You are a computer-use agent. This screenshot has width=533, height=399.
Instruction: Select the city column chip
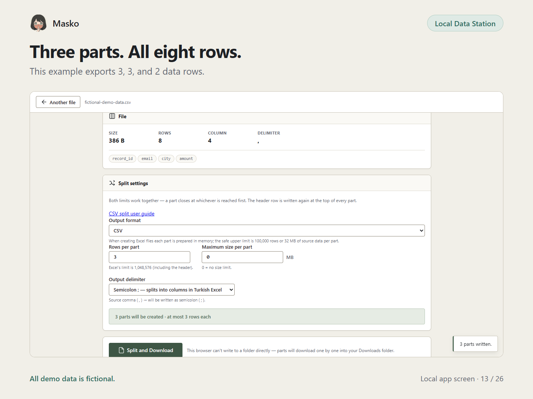(166, 158)
